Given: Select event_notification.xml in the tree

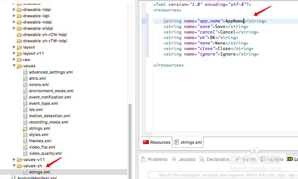Looking at the screenshot, I should click(x=50, y=97).
